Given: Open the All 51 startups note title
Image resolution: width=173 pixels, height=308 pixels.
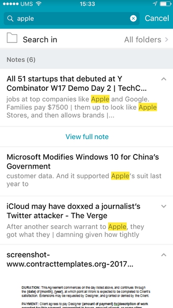Looking at the screenshot, I should [x=77, y=84].
